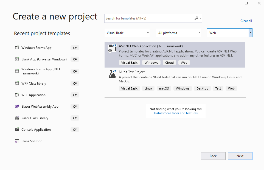Choose recent template WPF Class library
Screen dimensions: 264x170
tap(47, 83)
